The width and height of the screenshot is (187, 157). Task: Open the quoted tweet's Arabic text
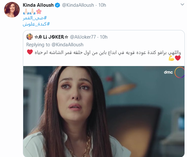point(104,55)
